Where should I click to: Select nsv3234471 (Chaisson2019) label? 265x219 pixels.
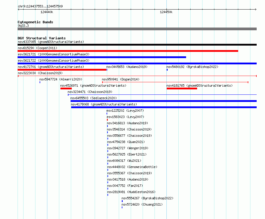point(90,92)
